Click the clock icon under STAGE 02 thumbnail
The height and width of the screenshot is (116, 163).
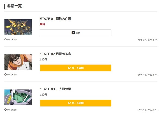coord(5,74)
